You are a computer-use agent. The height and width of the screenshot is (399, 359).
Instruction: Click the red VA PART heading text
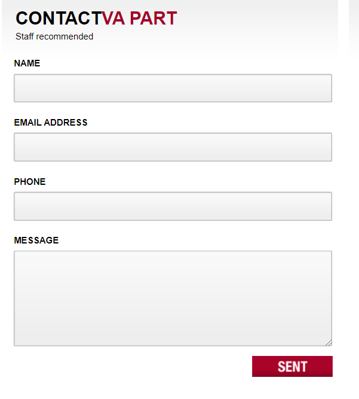click(139, 19)
